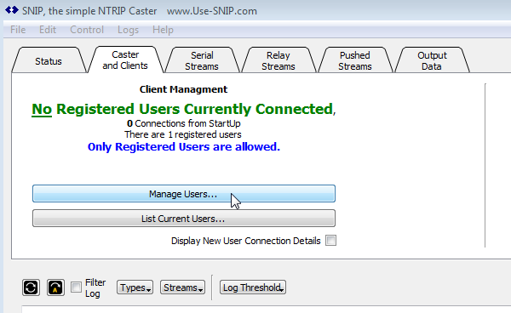The height and width of the screenshot is (313, 511).
Task: Click the "Client Managment" heading
Action: [183, 89]
